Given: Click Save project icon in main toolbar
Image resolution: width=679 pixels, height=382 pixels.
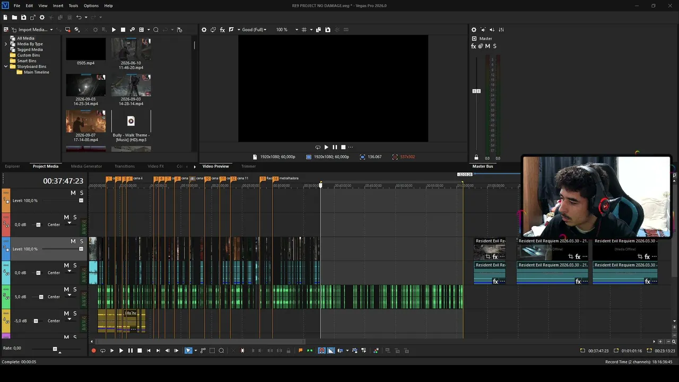Looking at the screenshot, I should pyautogui.click(x=23, y=18).
